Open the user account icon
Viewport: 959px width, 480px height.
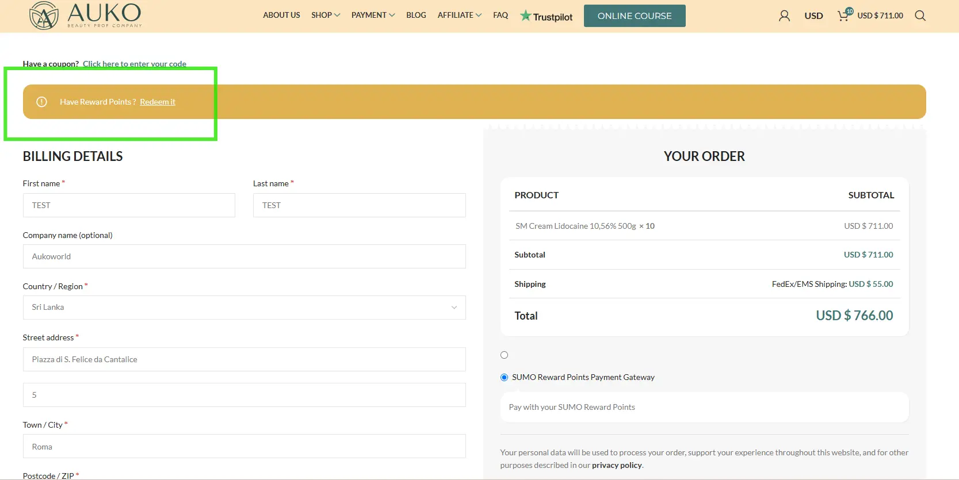784,16
